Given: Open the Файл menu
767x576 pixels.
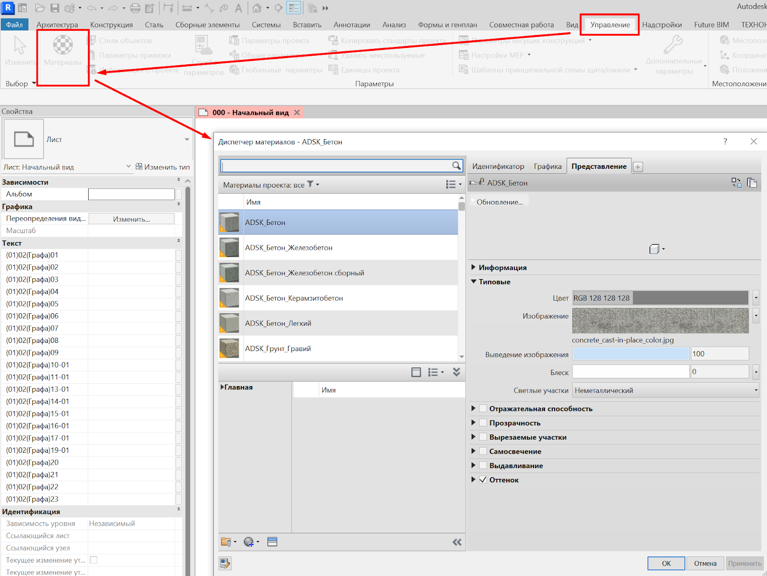Looking at the screenshot, I should point(14,24).
